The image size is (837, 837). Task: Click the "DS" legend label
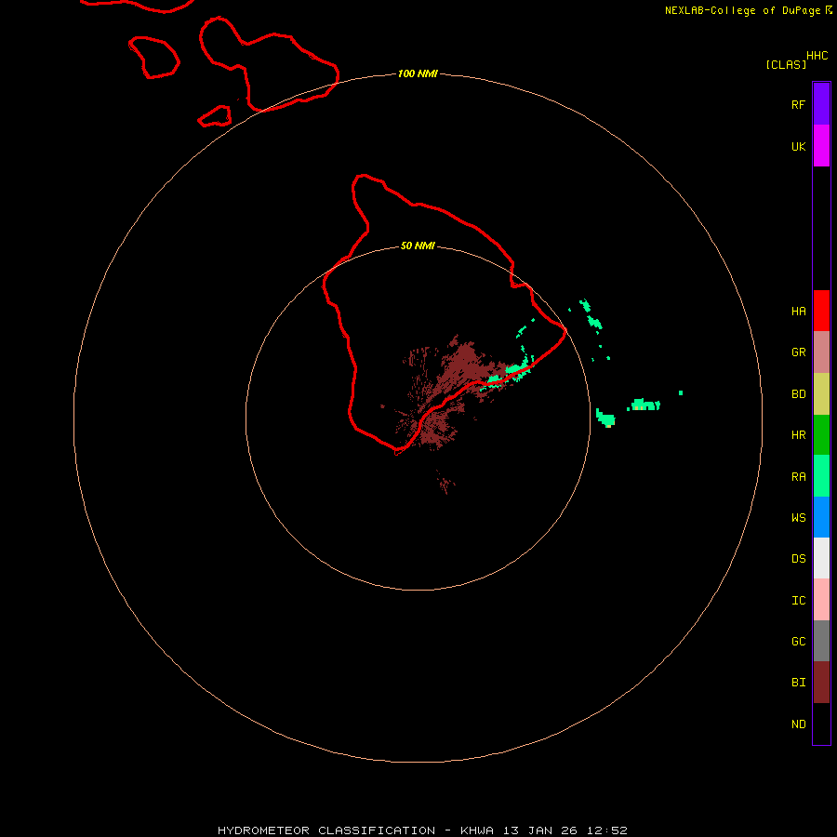point(798,559)
